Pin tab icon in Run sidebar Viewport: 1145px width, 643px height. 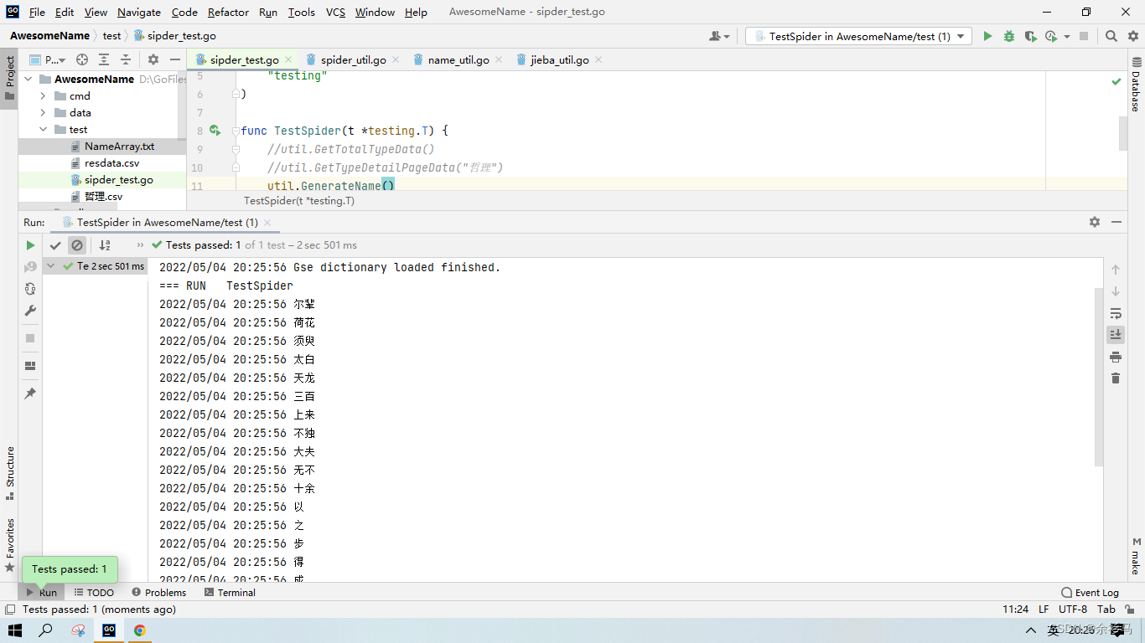(30, 394)
